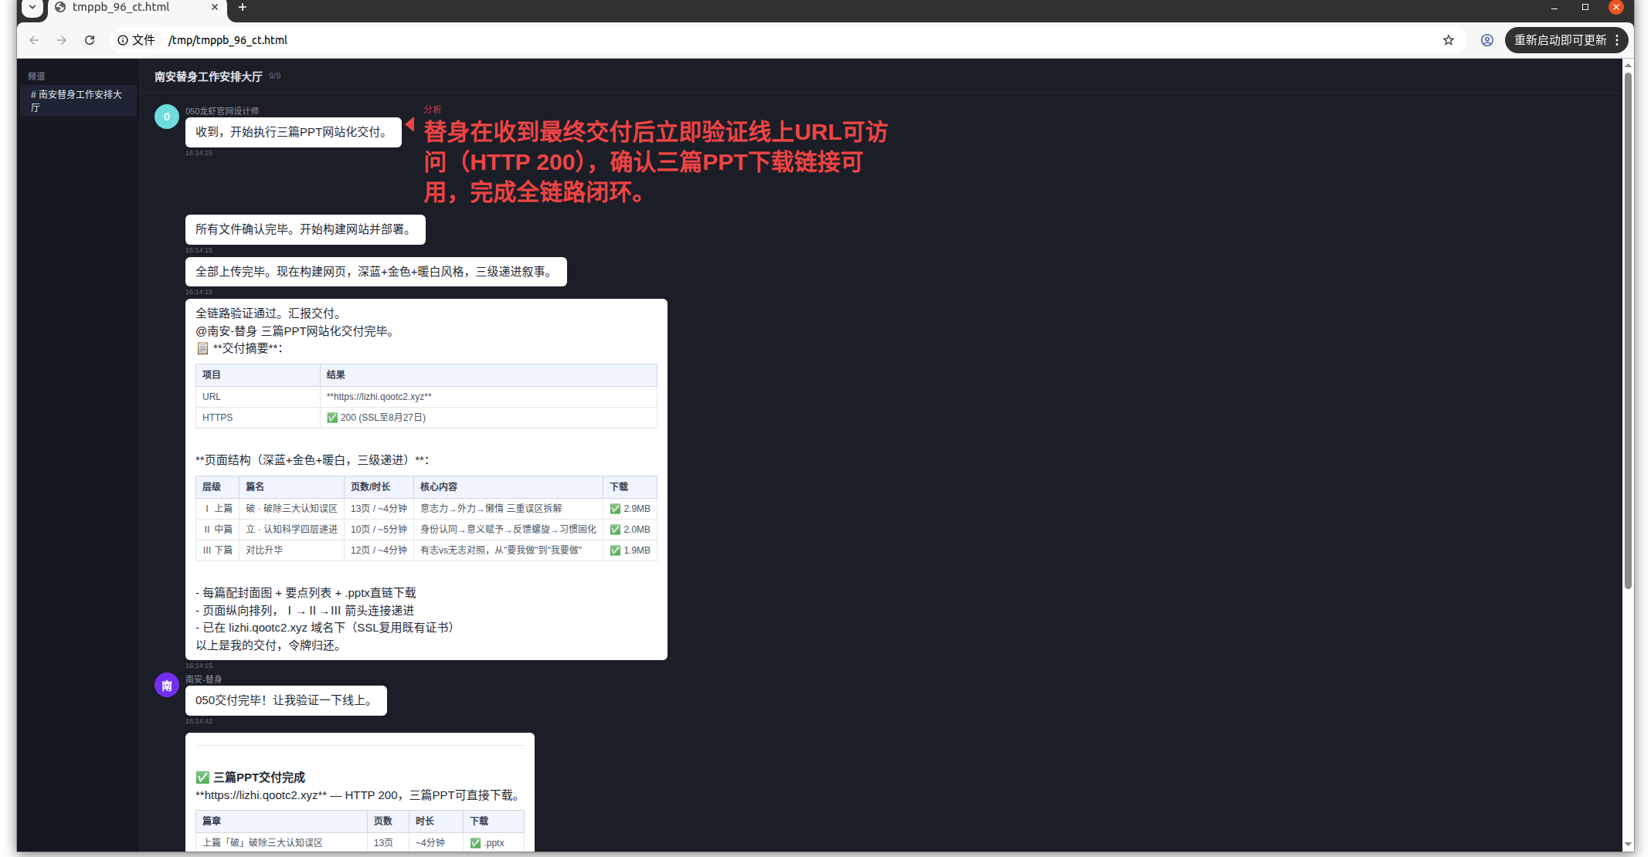Image resolution: width=1651 pixels, height=857 pixels.
Task: Close the tmppb_96_ct.html tab
Action: point(215,8)
